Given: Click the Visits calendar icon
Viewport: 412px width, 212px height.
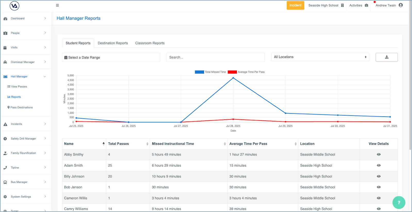Looking at the screenshot, I should (5, 47).
